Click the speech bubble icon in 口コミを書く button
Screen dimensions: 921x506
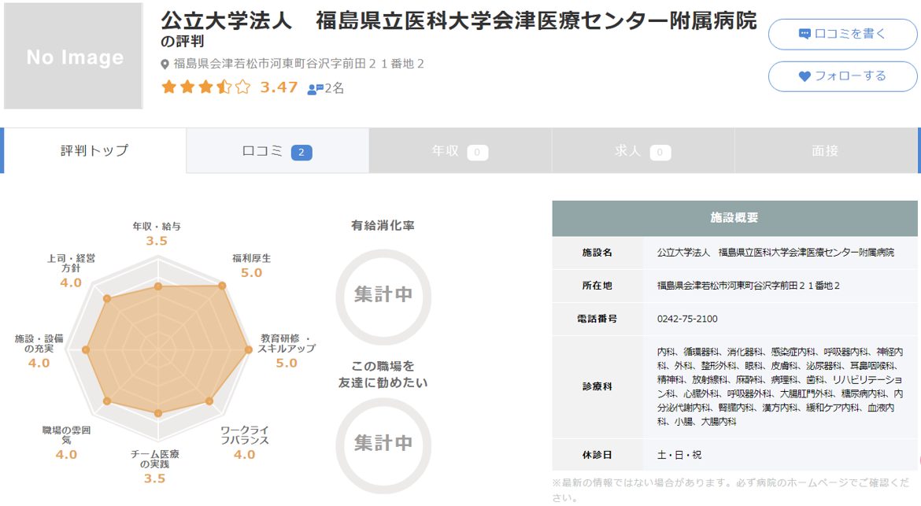click(x=804, y=33)
